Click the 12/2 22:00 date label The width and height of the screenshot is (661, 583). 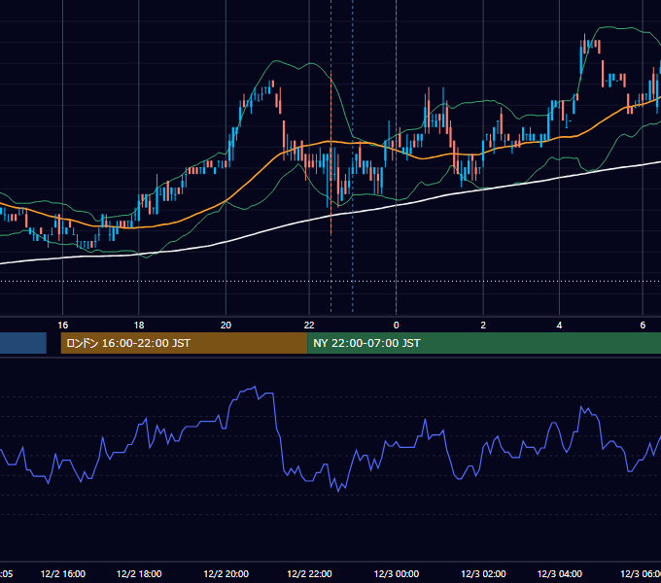[309, 573]
